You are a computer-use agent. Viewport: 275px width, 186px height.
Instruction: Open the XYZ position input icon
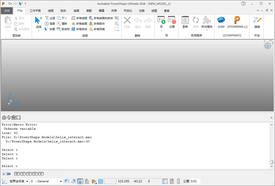(x=165, y=181)
